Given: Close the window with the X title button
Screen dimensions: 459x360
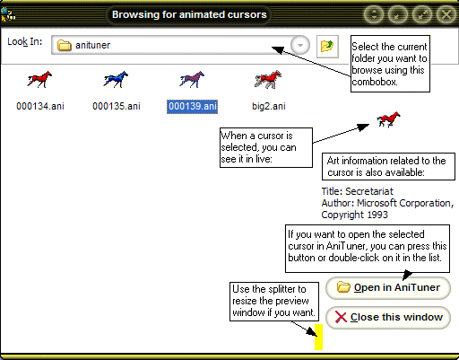Looking at the screenshot, I should pos(446,14).
